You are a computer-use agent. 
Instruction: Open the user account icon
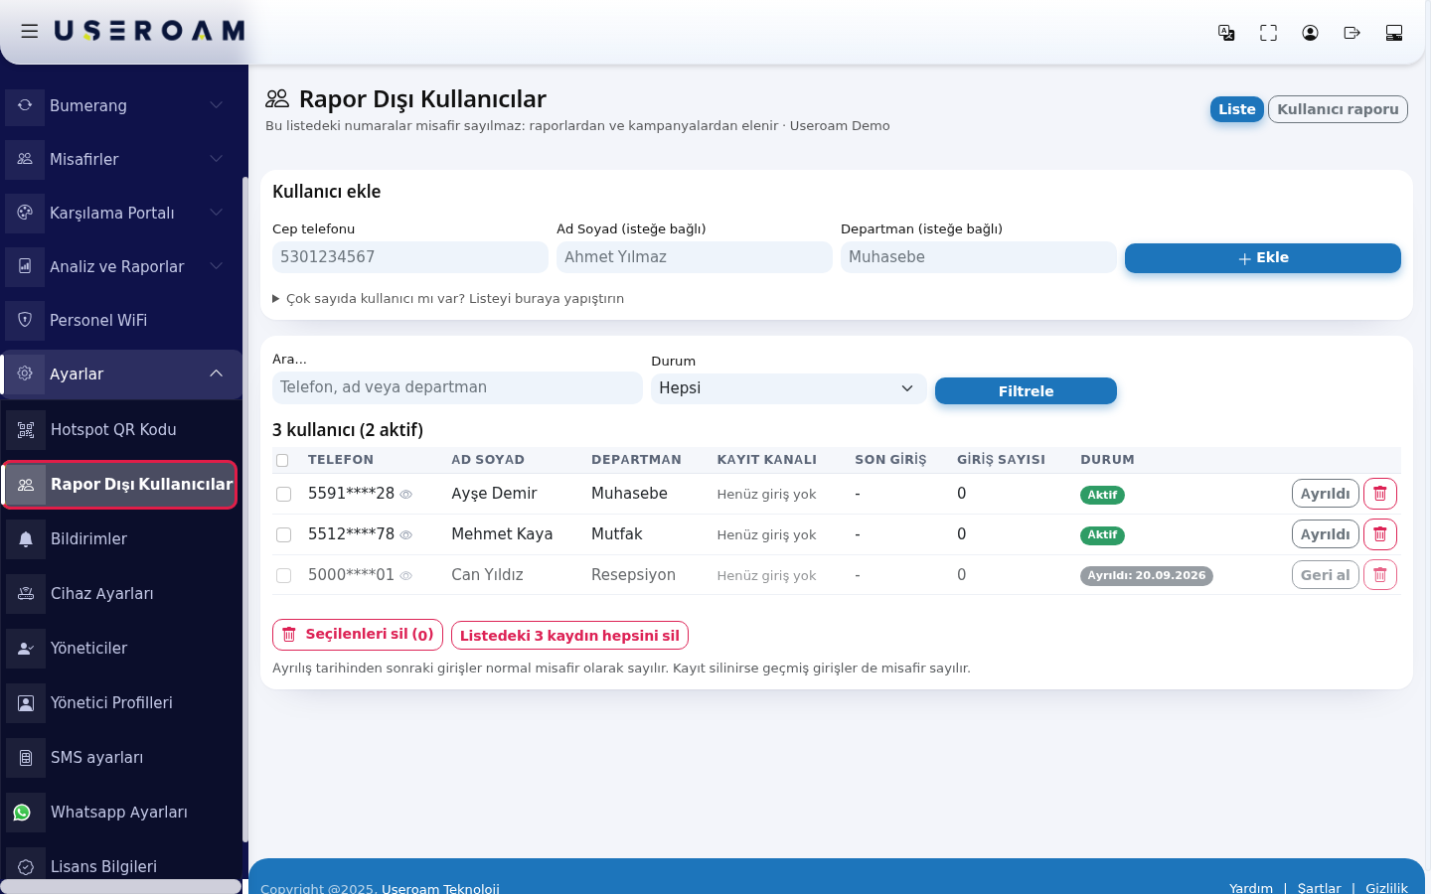pos(1310,33)
